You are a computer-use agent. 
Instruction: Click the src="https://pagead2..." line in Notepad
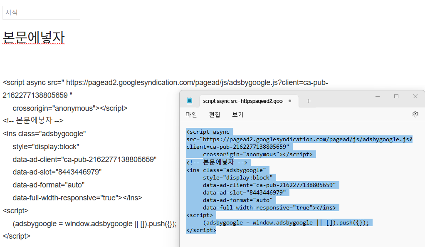point(299,140)
